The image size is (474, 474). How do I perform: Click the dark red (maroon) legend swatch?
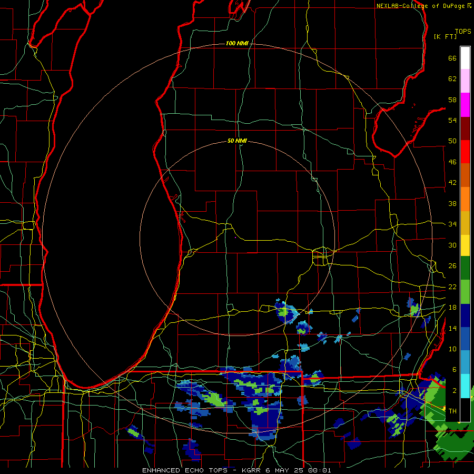[465, 129]
